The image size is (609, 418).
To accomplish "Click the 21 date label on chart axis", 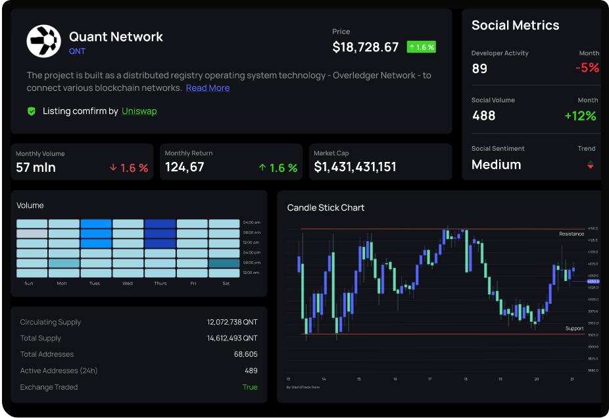I will [572, 379].
